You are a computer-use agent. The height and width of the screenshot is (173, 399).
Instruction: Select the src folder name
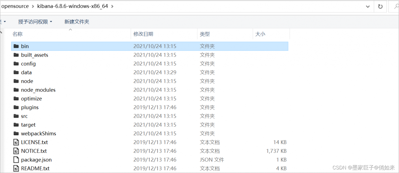(x=24, y=116)
